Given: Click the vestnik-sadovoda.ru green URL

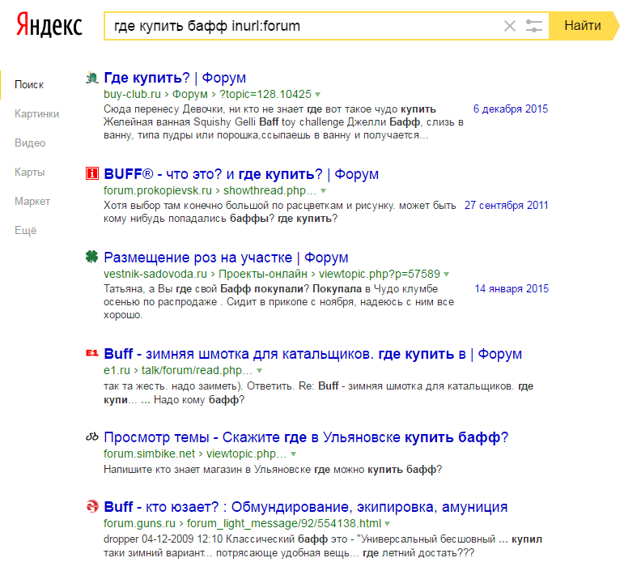Looking at the screenshot, I should coord(155,274).
